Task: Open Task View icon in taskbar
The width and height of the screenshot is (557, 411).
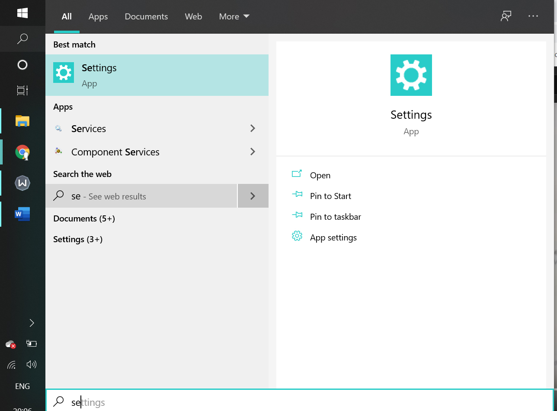Action: coord(22,91)
